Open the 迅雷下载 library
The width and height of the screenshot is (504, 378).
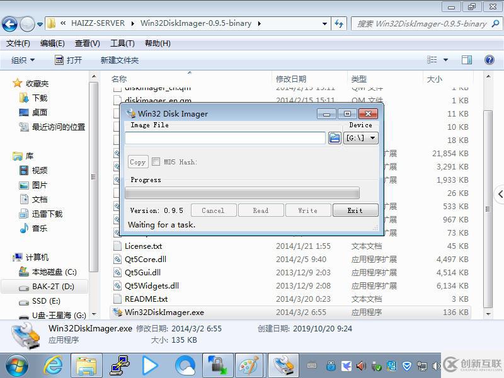point(47,214)
